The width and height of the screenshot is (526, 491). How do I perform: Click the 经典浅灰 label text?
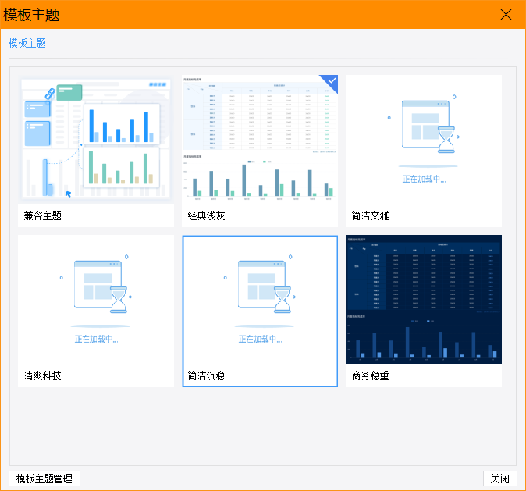point(206,215)
